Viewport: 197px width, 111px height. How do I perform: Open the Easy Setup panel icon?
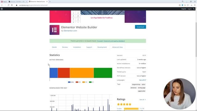pos(195,5)
